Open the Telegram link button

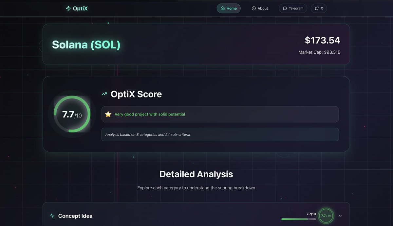click(x=293, y=9)
